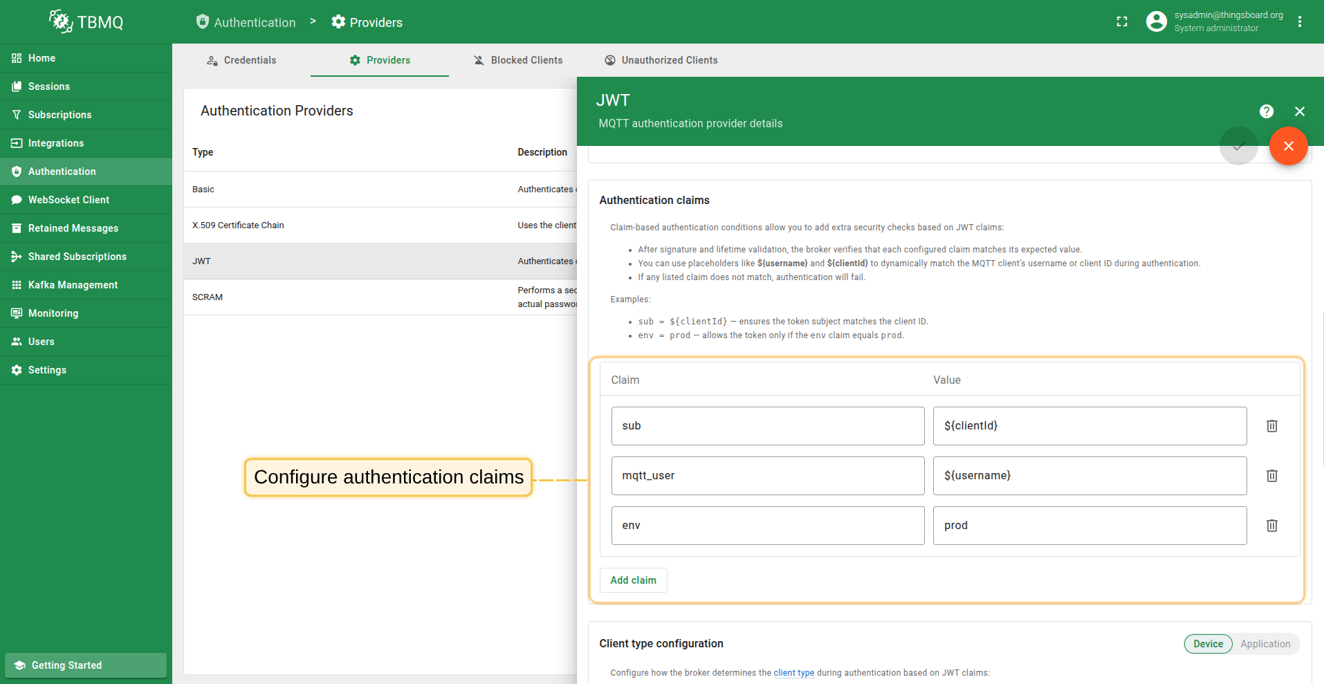The image size is (1324, 684).
Task: Switch client type to Application
Action: click(x=1265, y=644)
